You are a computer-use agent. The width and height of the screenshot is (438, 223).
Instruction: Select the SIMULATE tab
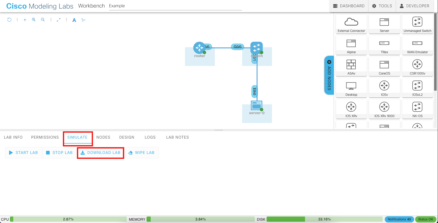click(77, 137)
